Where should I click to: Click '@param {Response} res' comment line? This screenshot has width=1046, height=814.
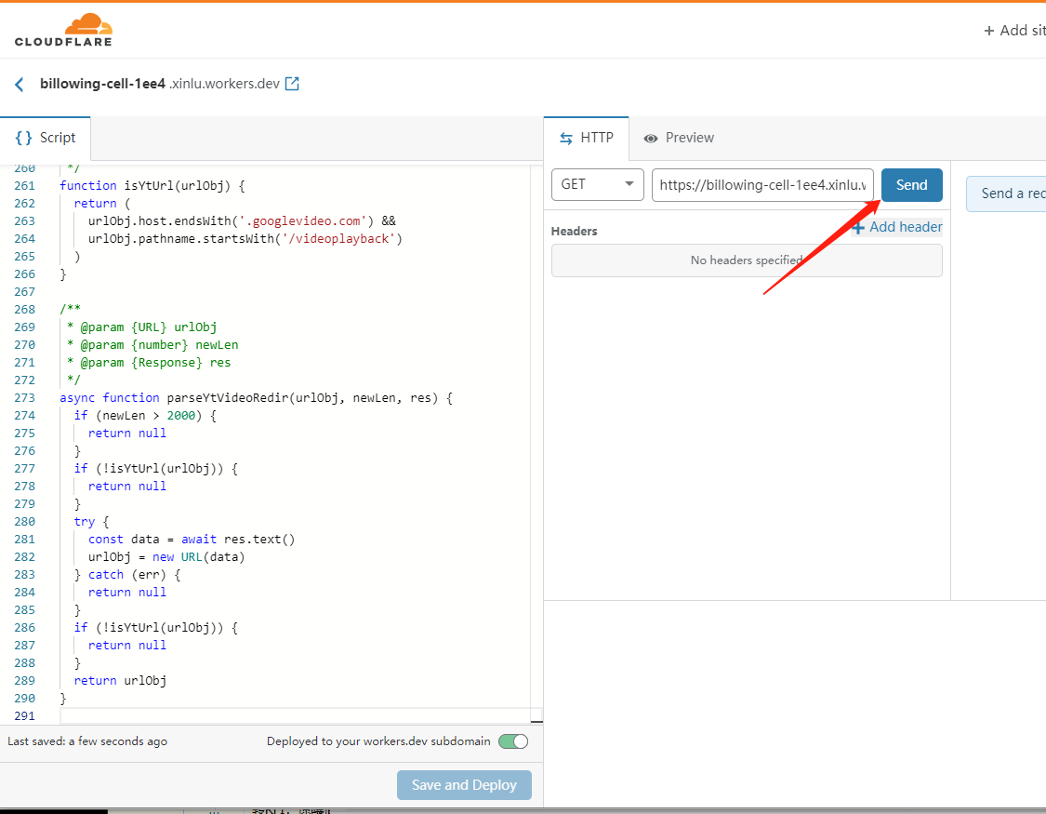pyautogui.click(x=149, y=362)
